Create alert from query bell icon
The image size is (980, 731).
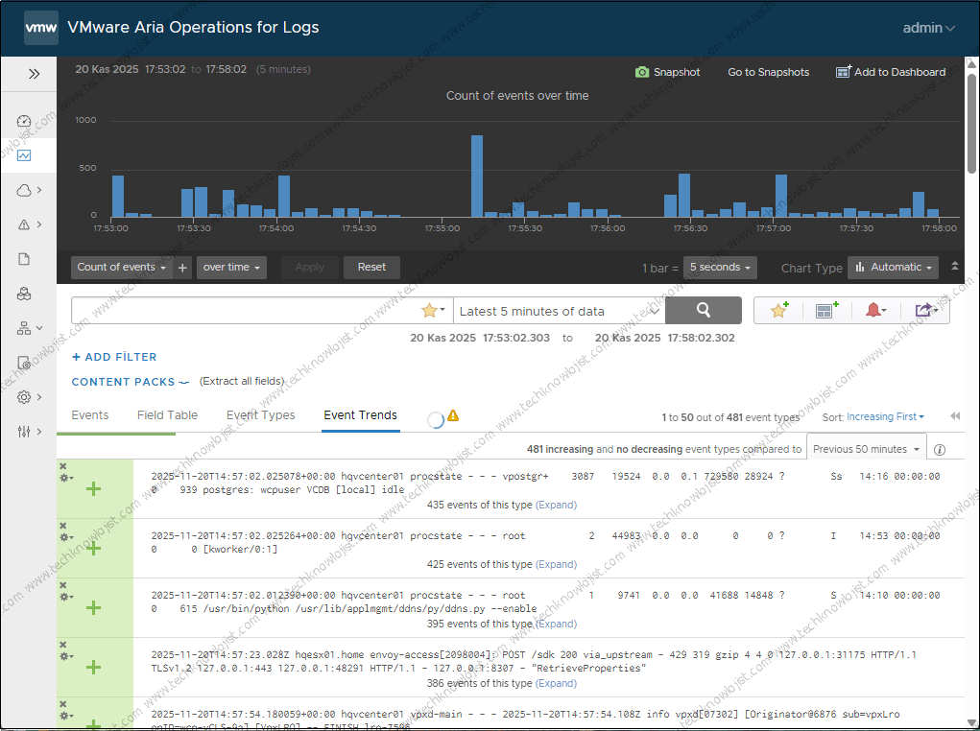click(x=875, y=310)
